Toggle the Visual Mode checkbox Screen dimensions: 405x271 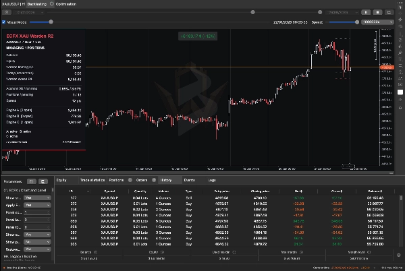(x=3, y=22)
